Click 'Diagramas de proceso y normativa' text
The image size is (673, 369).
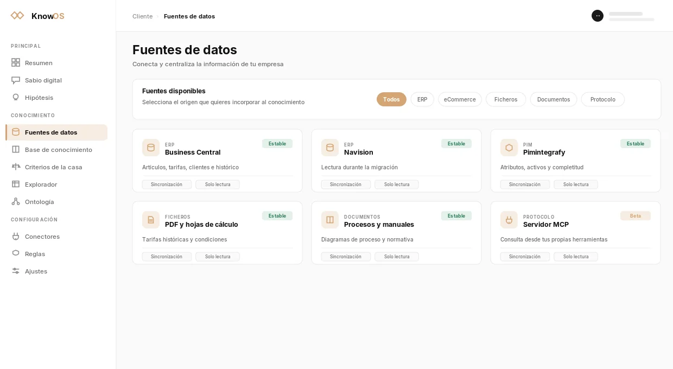click(367, 239)
